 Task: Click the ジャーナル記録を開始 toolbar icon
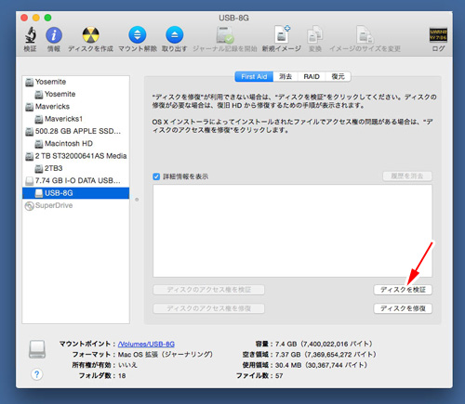point(225,35)
